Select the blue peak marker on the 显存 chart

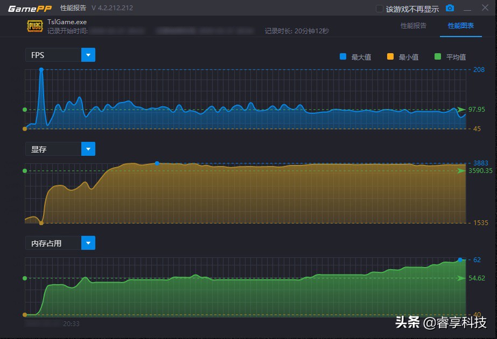[157, 163]
